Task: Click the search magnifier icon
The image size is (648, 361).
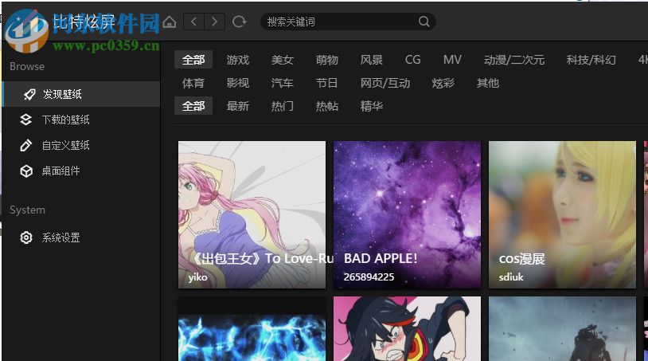Action: tap(424, 22)
